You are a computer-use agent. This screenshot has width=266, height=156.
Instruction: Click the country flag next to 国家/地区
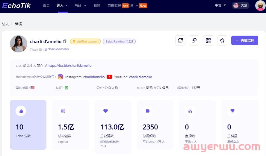point(33,88)
